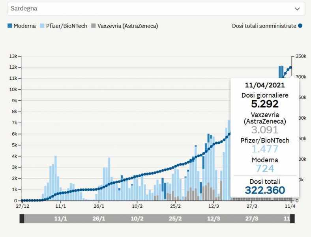Screen dimensions: 311x237
Task: Click the 26/1 x-axis date label
Action: [99, 206]
